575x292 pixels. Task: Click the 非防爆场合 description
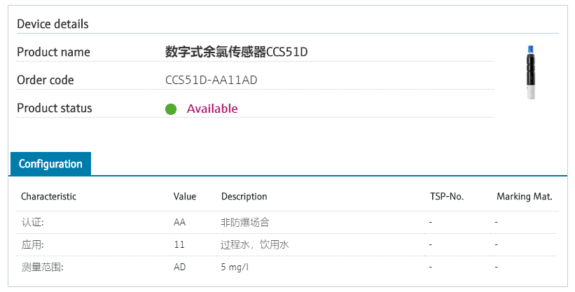(245, 222)
